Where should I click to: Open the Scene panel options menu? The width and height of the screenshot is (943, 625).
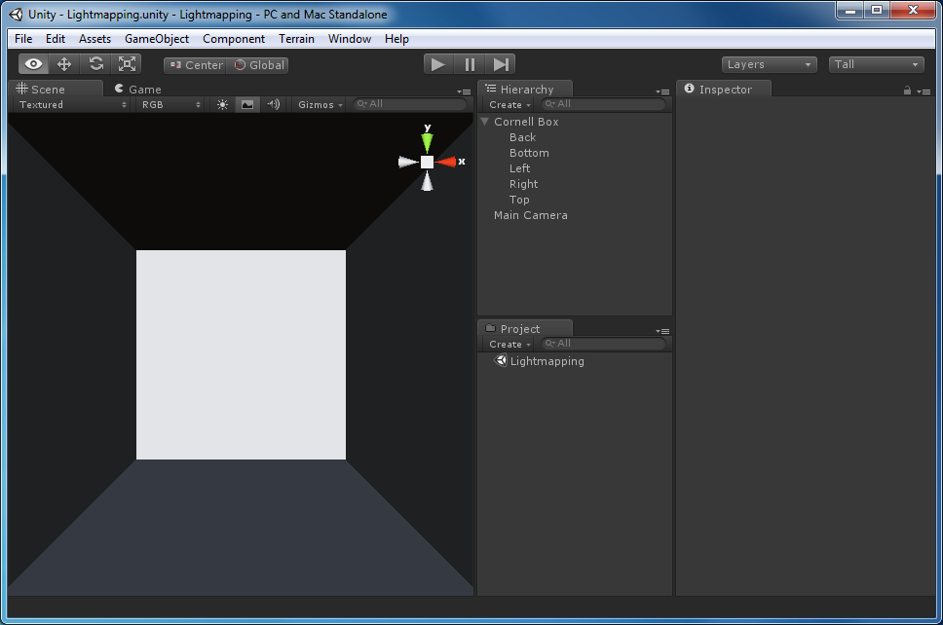point(465,92)
